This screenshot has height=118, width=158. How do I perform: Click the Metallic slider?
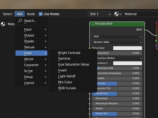pos(119,78)
